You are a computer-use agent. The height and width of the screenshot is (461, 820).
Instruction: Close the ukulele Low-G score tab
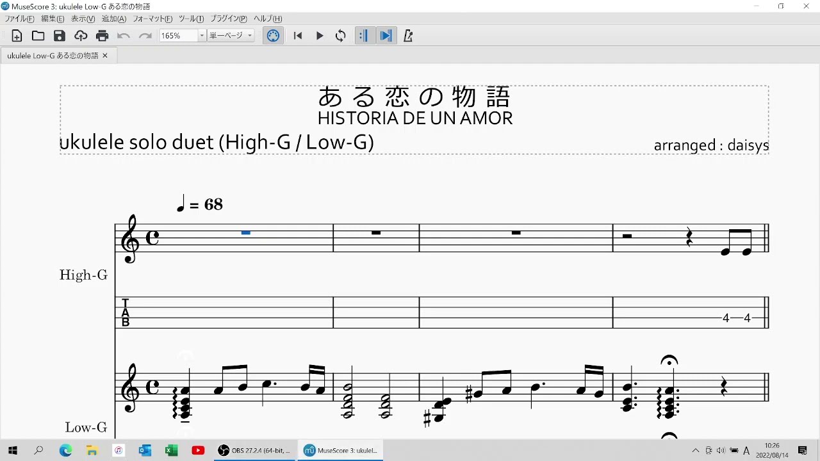point(105,56)
